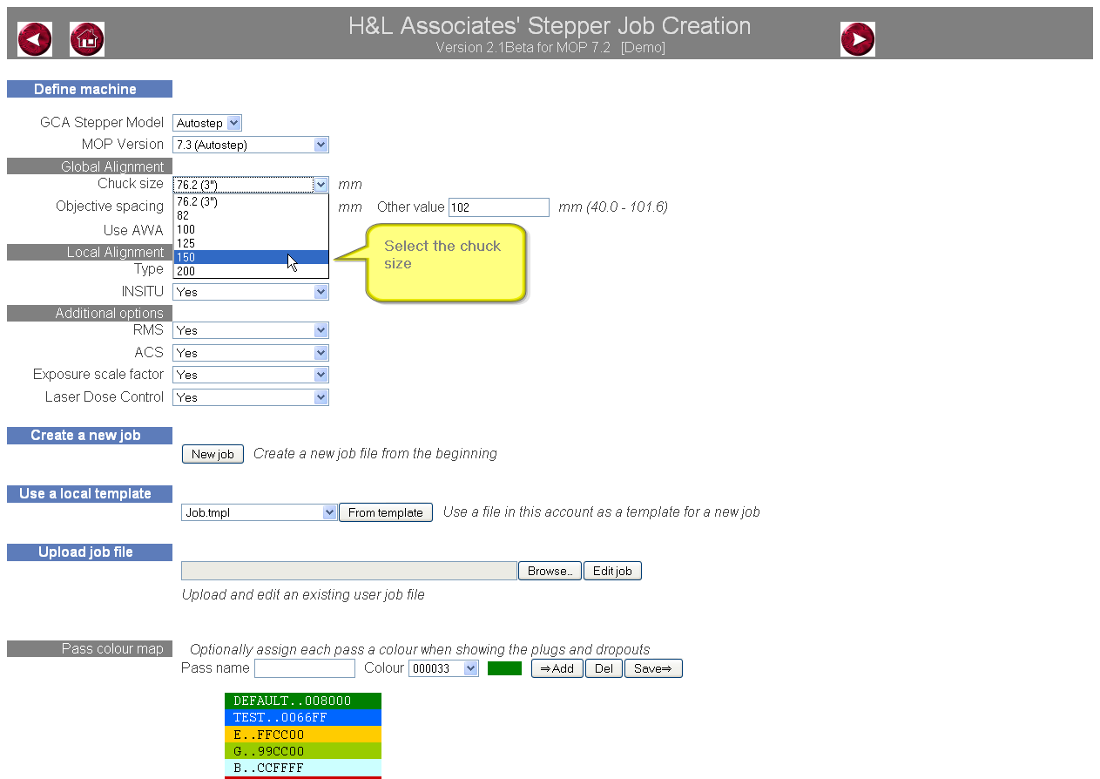Click the Global Alignment section label
The image size is (1100, 779).
pos(90,166)
